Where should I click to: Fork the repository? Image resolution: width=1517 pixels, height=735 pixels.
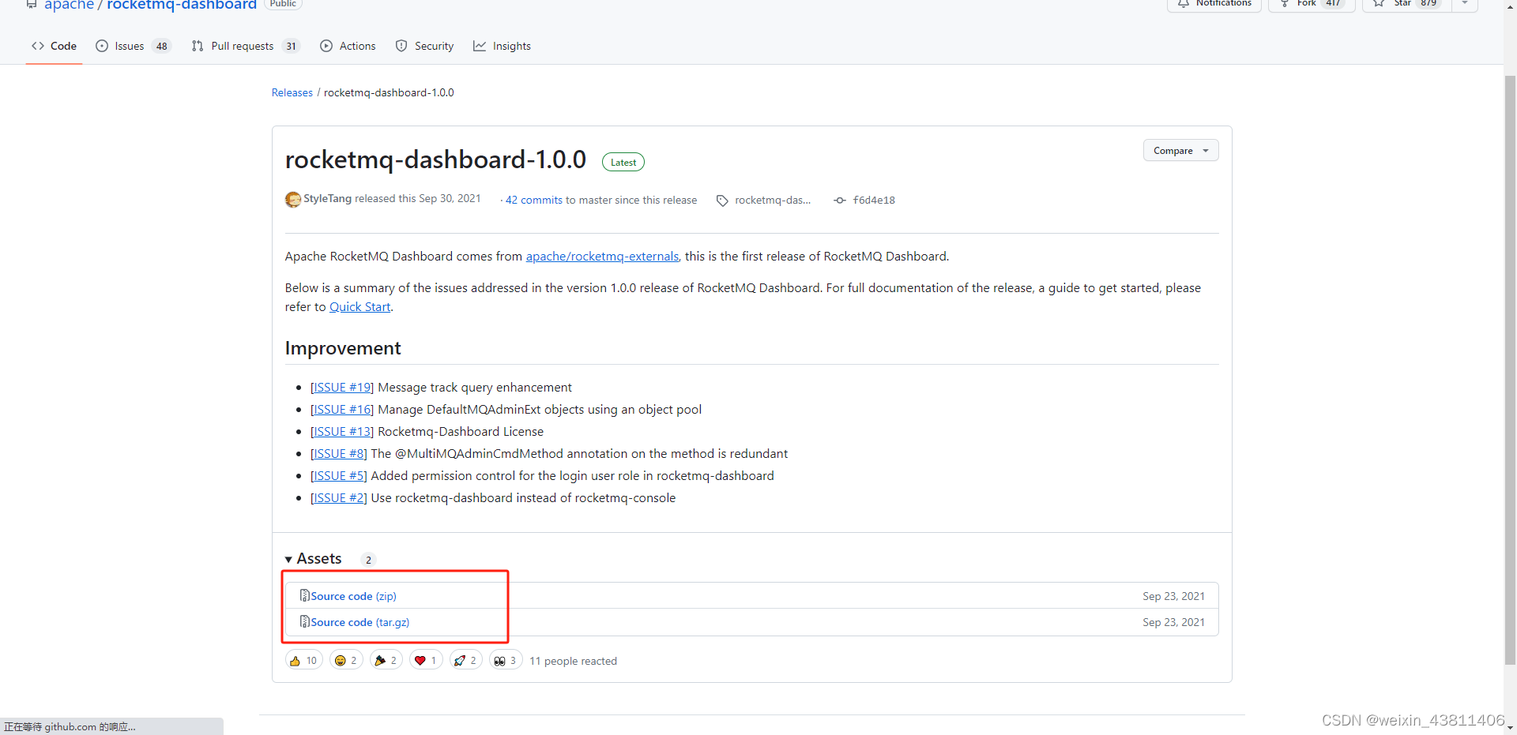pyautogui.click(x=1312, y=3)
